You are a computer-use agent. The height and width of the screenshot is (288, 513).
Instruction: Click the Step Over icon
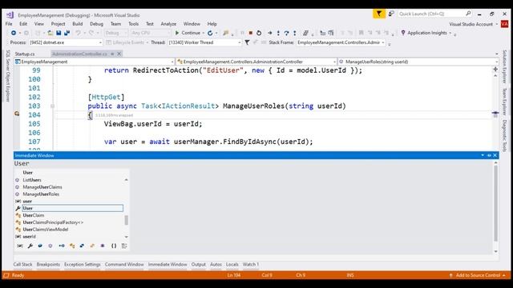pos(287,33)
